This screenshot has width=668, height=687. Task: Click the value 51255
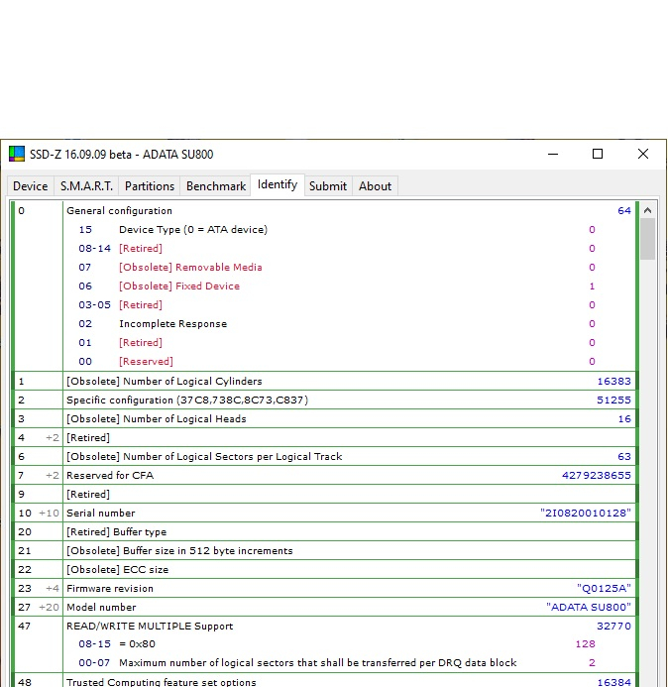614,401
